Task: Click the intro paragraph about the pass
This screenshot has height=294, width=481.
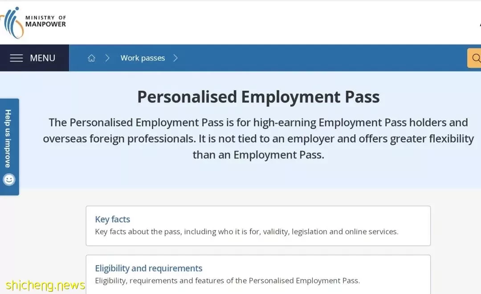Action: (x=258, y=138)
